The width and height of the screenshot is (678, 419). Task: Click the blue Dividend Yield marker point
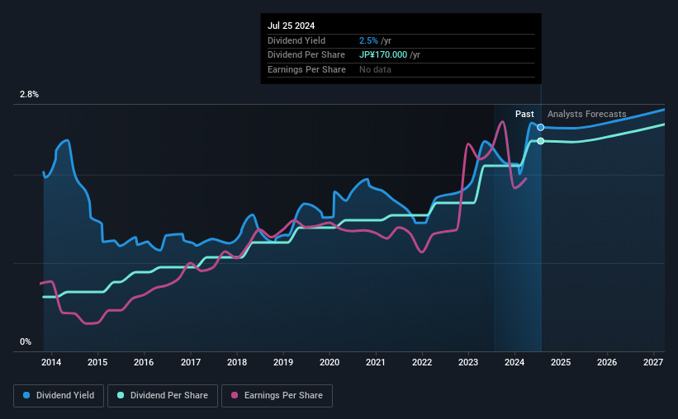click(x=540, y=127)
